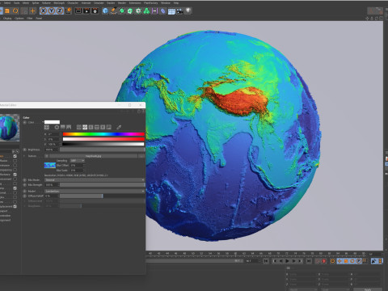Enable the Diffusion channel checkbox
This screenshot has width=388, height=291.
click(15, 161)
